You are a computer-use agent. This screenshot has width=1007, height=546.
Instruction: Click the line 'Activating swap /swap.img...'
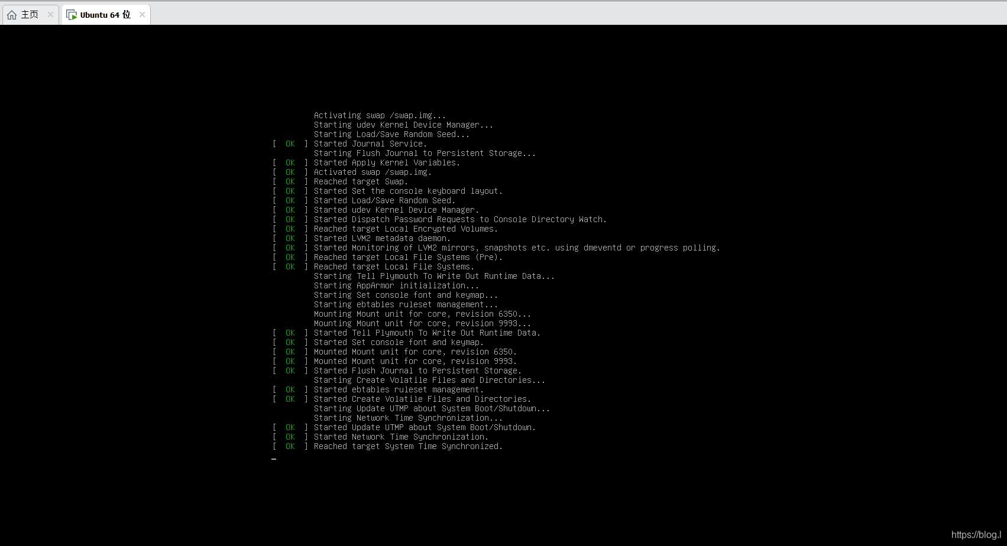pos(380,115)
